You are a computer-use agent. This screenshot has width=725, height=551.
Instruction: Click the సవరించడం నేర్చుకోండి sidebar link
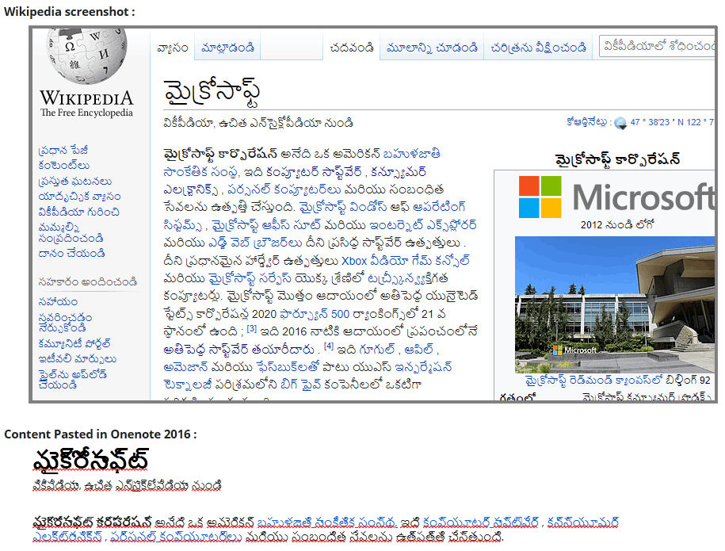coord(65,323)
